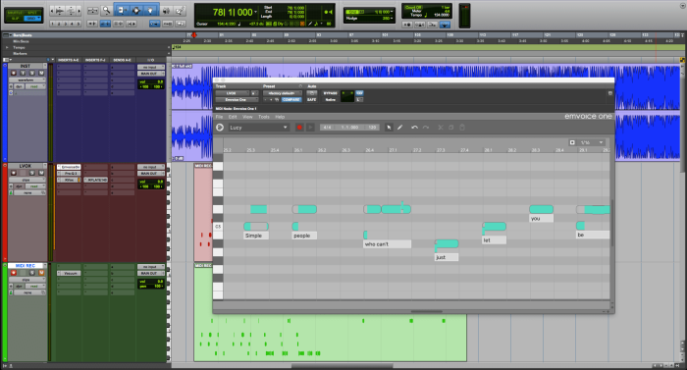The height and width of the screenshot is (370, 687).
Task: Open the Emvoice One insert selector dropdown
Action: tap(237, 99)
